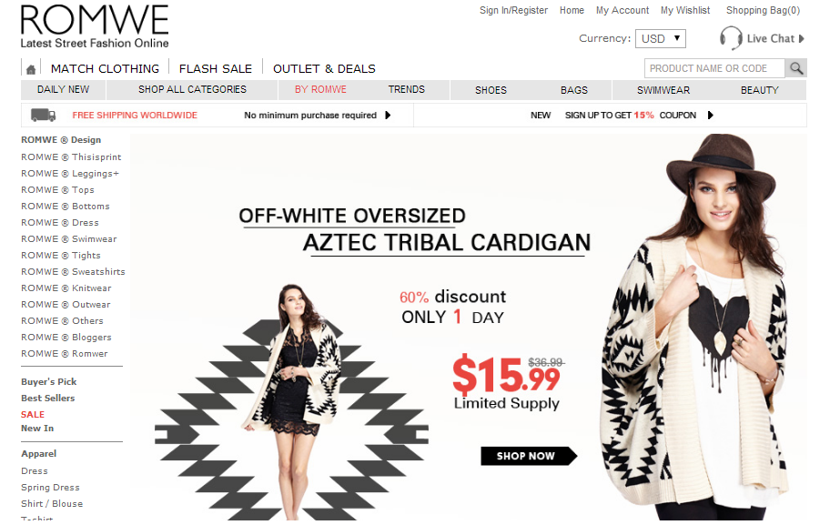Image resolution: width=840 pixels, height=525 pixels.
Task: Click the product name search field
Action: 714,68
